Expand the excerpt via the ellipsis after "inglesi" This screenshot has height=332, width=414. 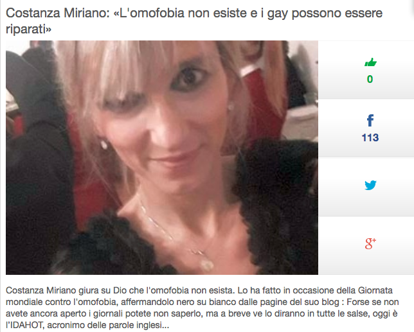pos(166,326)
